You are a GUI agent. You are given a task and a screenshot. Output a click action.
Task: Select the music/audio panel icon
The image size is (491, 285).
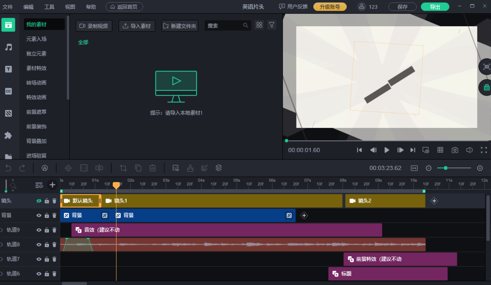(9, 47)
